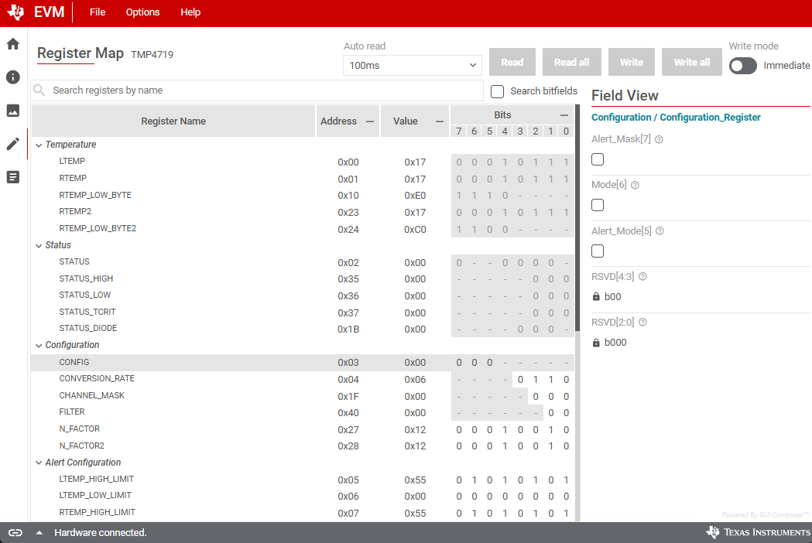The image size is (812, 543).
Task: Open the document list sidebar icon
Action: [x=13, y=177]
